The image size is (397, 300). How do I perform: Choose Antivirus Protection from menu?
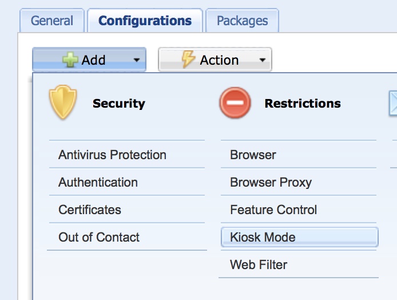(x=112, y=155)
